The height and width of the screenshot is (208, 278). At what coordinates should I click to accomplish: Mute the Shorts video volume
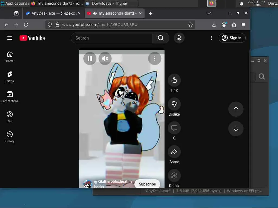(x=105, y=58)
